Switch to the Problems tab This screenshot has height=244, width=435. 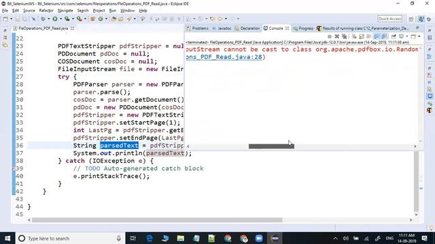click(x=198, y=28)
